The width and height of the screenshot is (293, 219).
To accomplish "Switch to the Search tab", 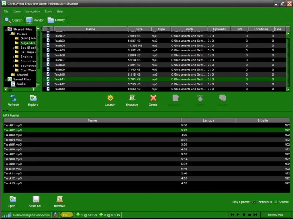I will (14, 20).
